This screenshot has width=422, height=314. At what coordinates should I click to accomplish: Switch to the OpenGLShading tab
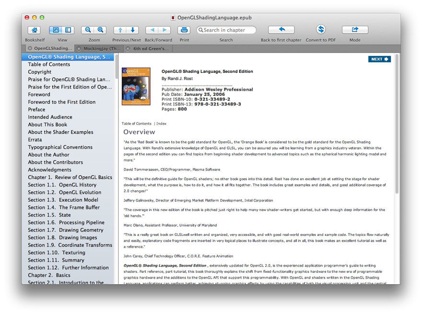(x=50, y=48)
